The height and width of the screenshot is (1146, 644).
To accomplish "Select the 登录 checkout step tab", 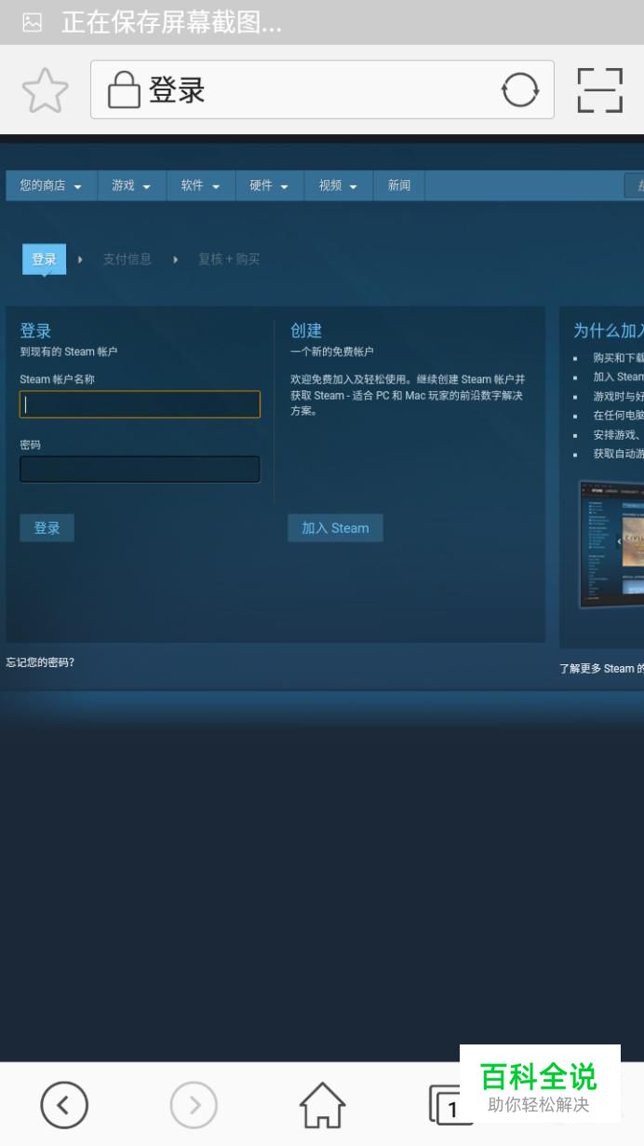I will pos(45,259).
